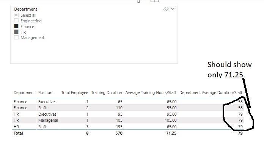264x157 pixels.
Task: Select the HR Staff position cell
Action: click(42, 127)
